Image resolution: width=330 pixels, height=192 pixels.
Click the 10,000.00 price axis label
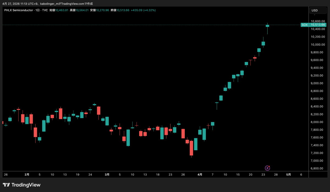tap(318, 44)
